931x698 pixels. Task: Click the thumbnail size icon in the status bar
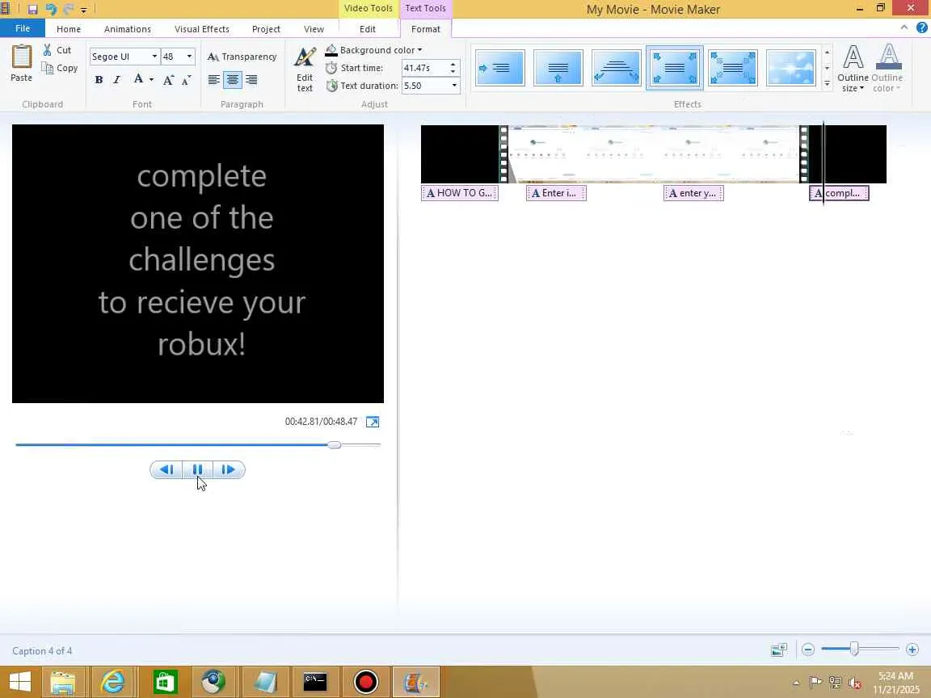click(778, 650)
